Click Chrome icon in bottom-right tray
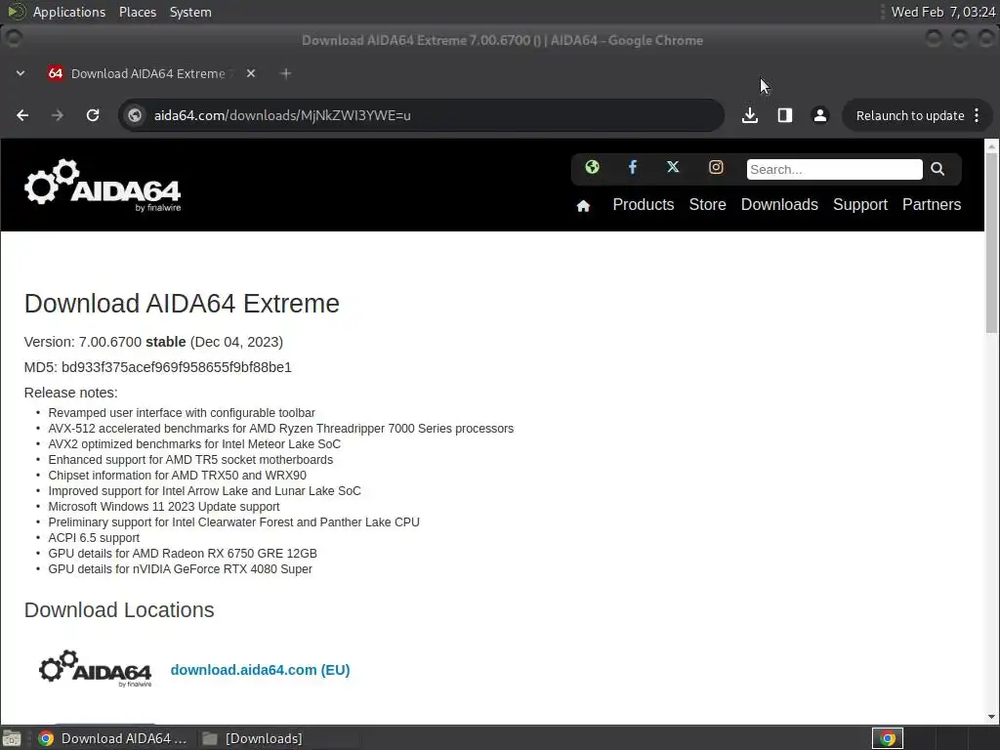The width and height of the screenshot is (1000, 750). 887,738
